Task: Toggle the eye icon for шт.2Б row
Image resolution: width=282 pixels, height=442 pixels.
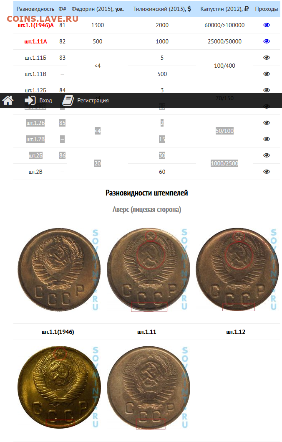Action: pos(267,155)
